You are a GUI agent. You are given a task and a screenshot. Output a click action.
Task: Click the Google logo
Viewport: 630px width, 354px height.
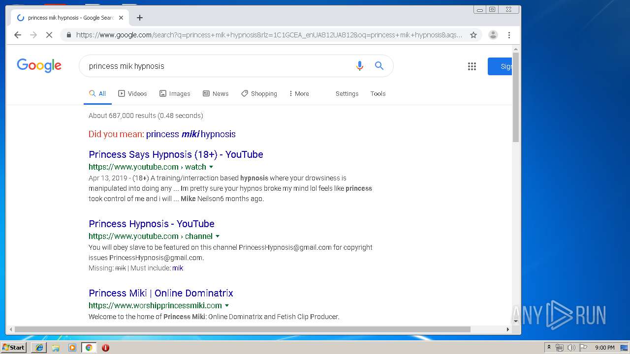click(39, 65)
